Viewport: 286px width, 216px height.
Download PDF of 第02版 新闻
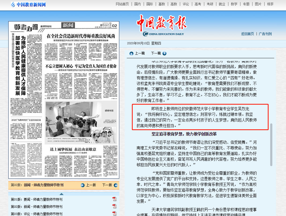point(114,206)
